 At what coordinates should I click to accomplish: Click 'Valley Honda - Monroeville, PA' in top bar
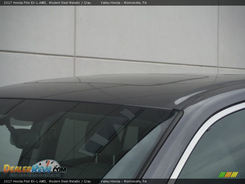(124, 3)
